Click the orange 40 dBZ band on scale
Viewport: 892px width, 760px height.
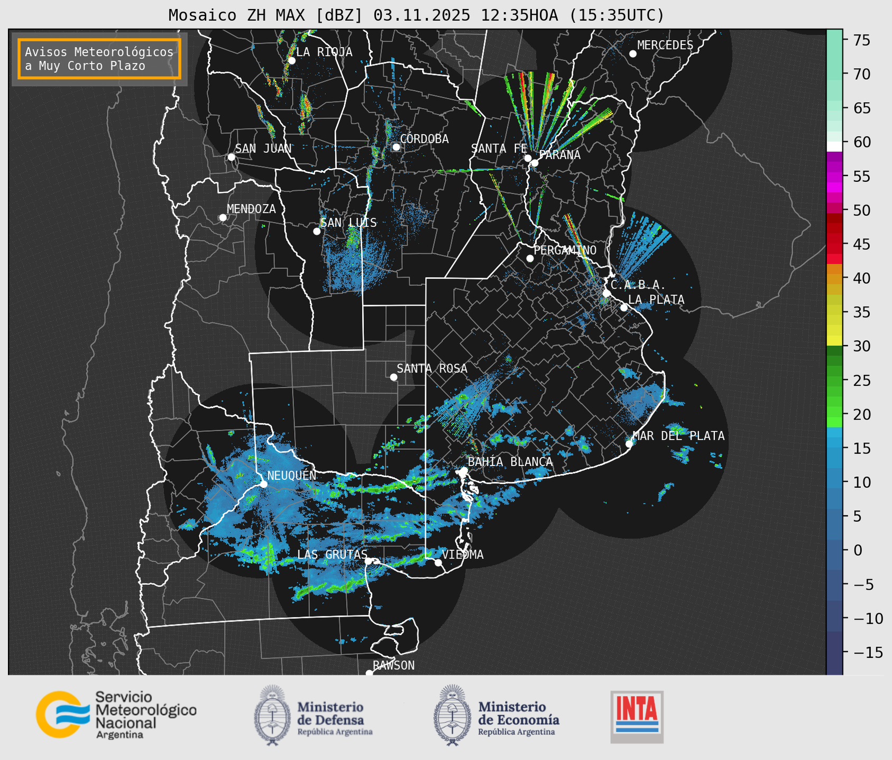coord(834,279)
